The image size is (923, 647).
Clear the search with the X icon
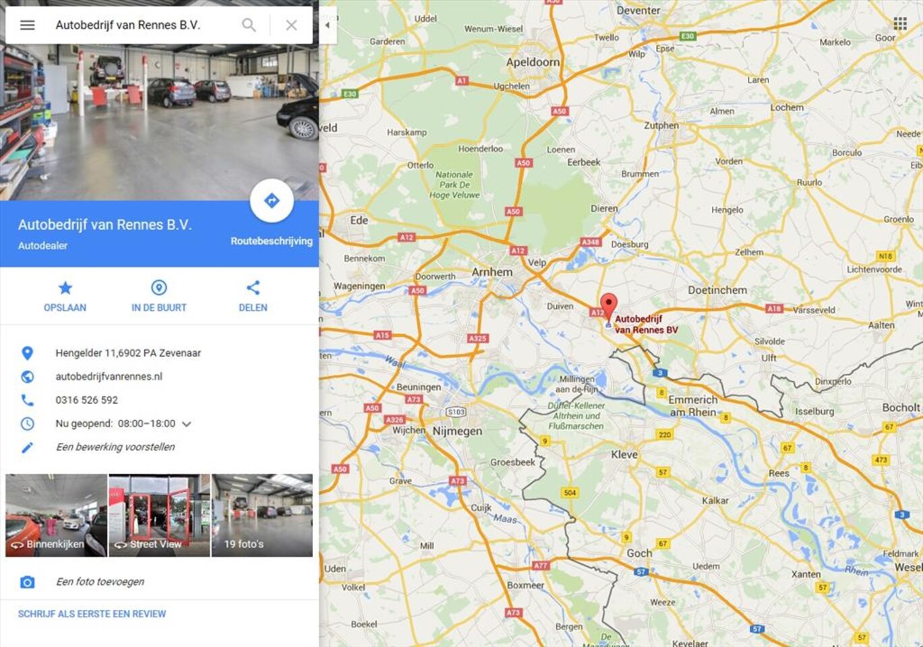coord(291,25)
